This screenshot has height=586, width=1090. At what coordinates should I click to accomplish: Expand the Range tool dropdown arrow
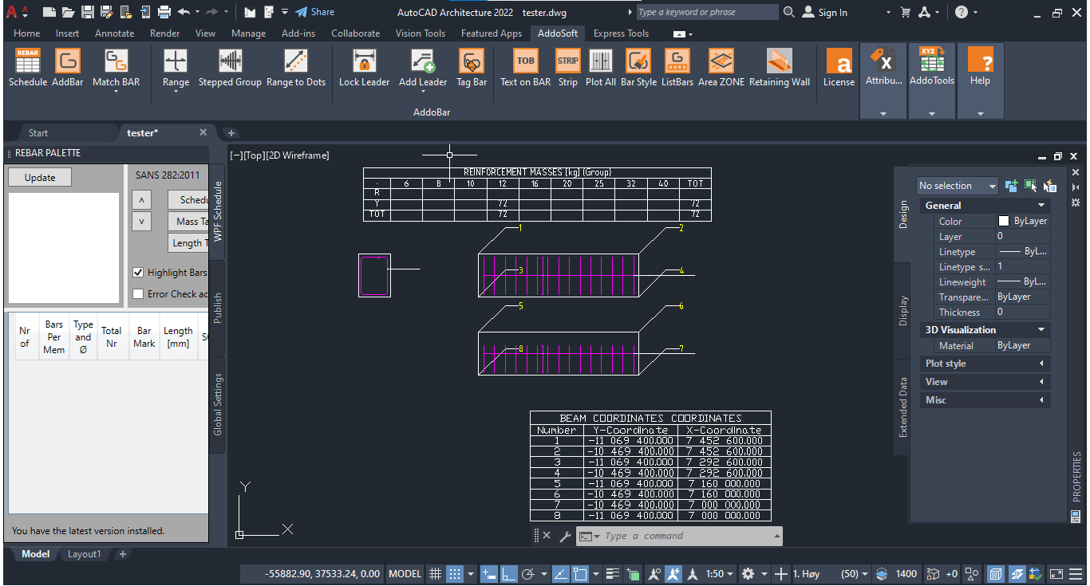[x=176, y=92]
